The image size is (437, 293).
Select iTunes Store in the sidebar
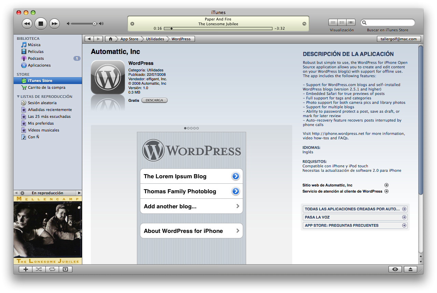point(48,81)
